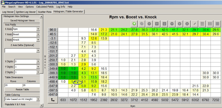The width and height of the screenshot is (222, 108).
Task: Click the green arrow toolbar icon
Action: (x=134, y=24)
